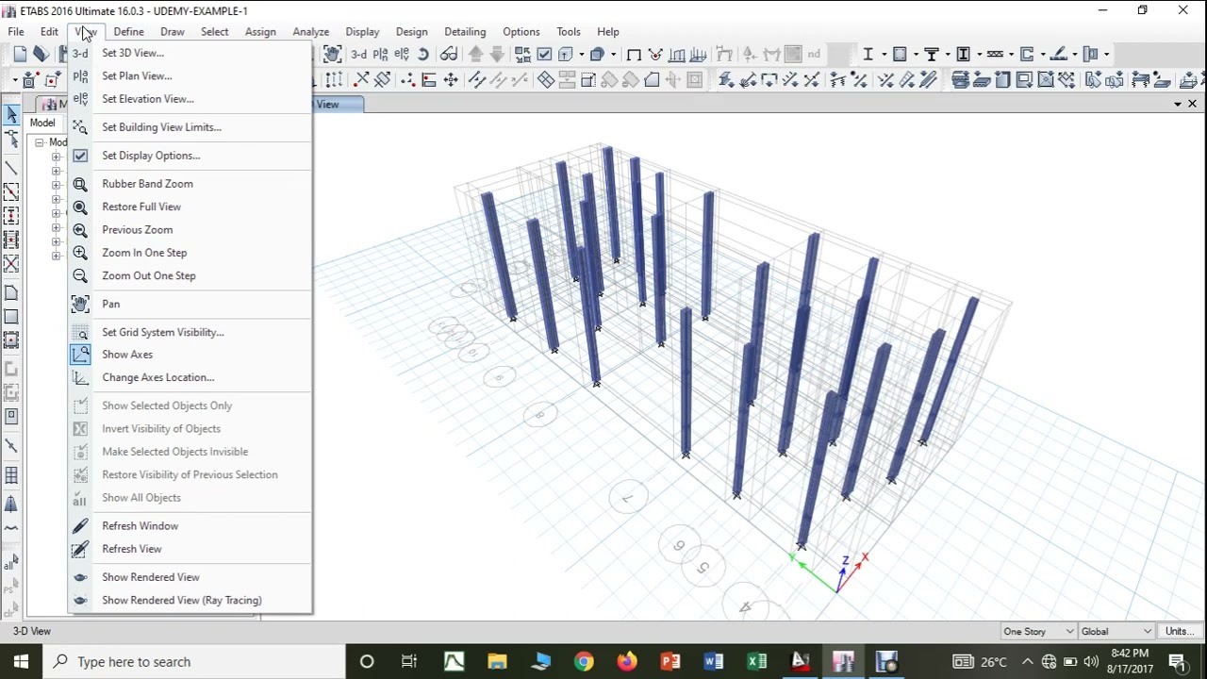Click the Show Rendered View eye icon
The height and width of the screenshot is (679, 1207).
point(81,577)
